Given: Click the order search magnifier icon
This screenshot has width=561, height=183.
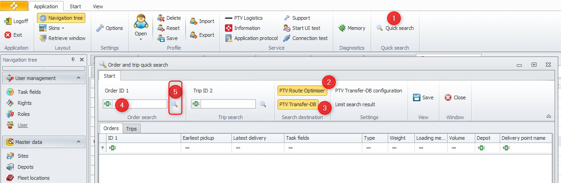Looking at the screenshot, I should (175, 104).
